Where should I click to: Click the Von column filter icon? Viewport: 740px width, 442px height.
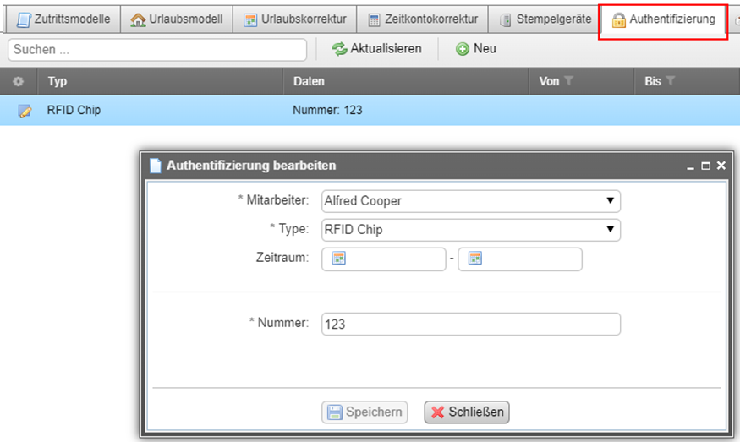(x=569, y=81)
